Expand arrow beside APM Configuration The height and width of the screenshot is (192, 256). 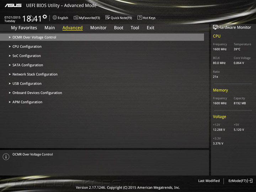10,102
